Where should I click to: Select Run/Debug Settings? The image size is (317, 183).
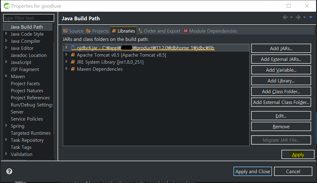click(32, 105)
